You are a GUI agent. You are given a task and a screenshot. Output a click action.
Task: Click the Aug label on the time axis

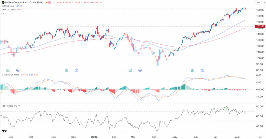[237, 137]
